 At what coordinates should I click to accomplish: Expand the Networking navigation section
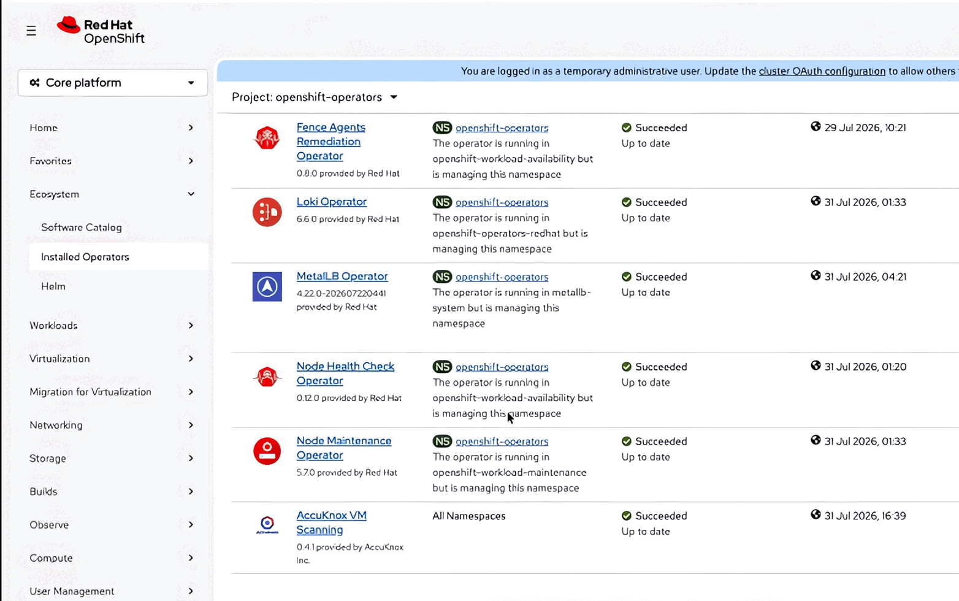[x=112, y=424]
